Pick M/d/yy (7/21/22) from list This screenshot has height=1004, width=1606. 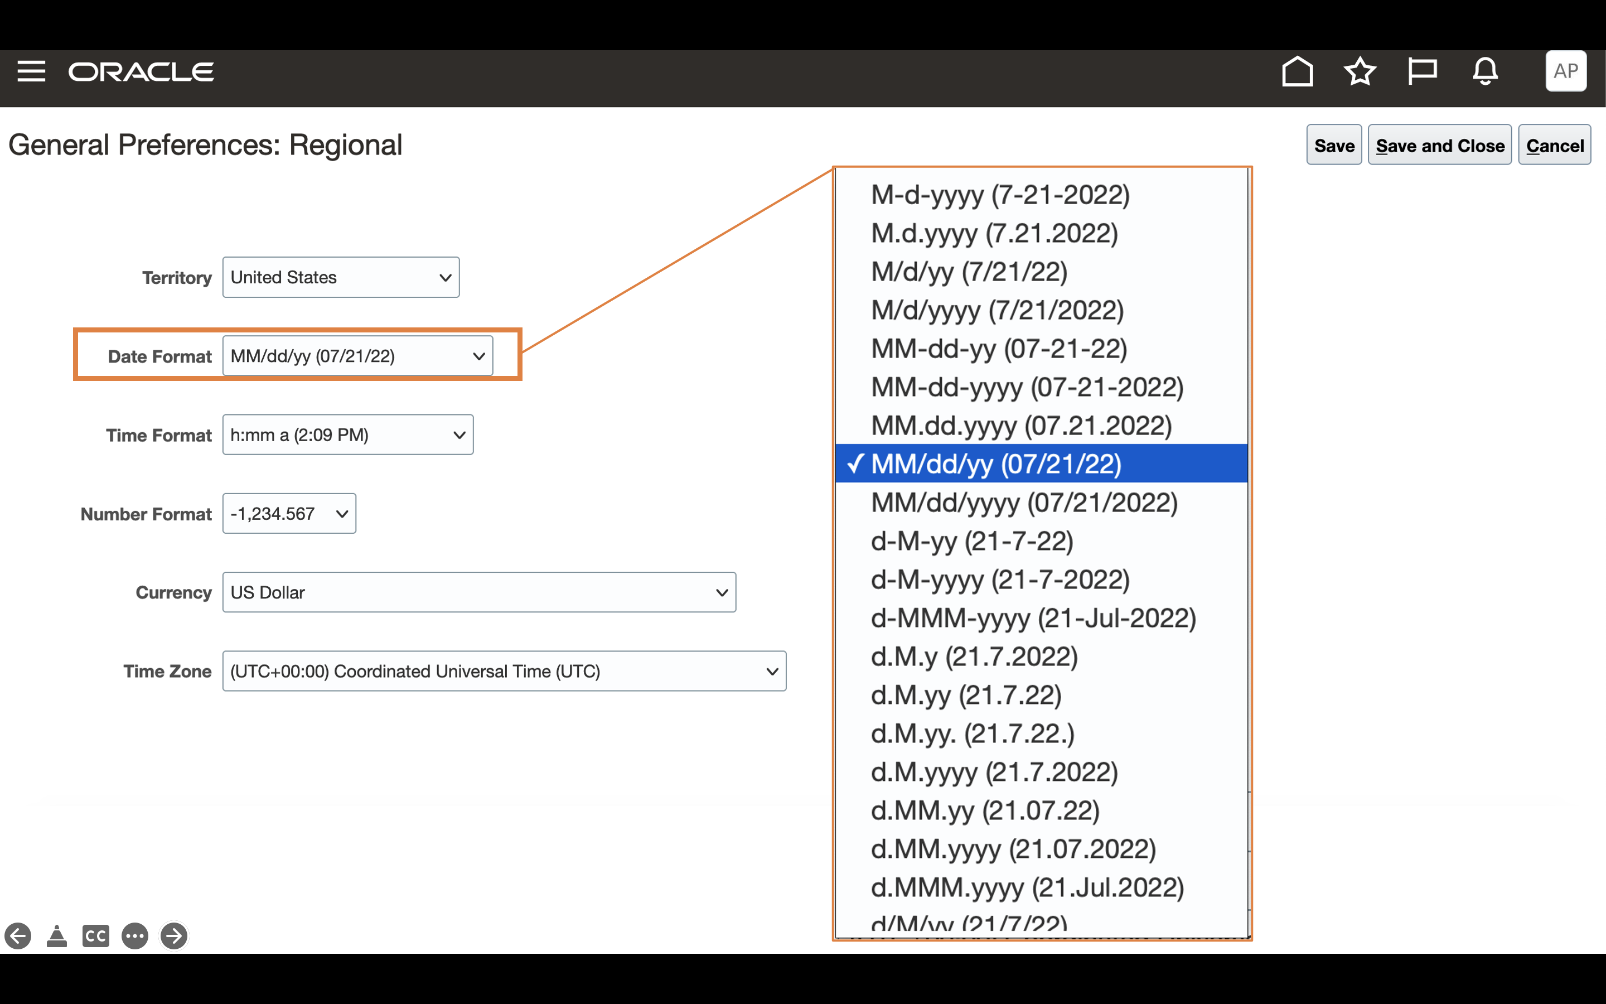[x=968, y=272]
